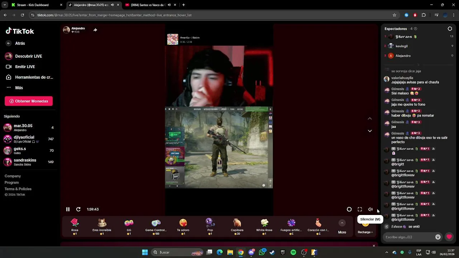Send the Game Controller gift
Viewport: 459px width, 258px height.
pos(156,226)
